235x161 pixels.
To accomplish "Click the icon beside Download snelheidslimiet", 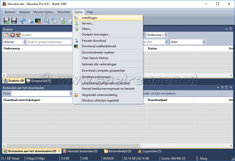I will 76,46.
